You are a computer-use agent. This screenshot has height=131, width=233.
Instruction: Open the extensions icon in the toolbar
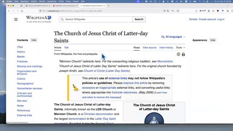click(x=213, y=11)
